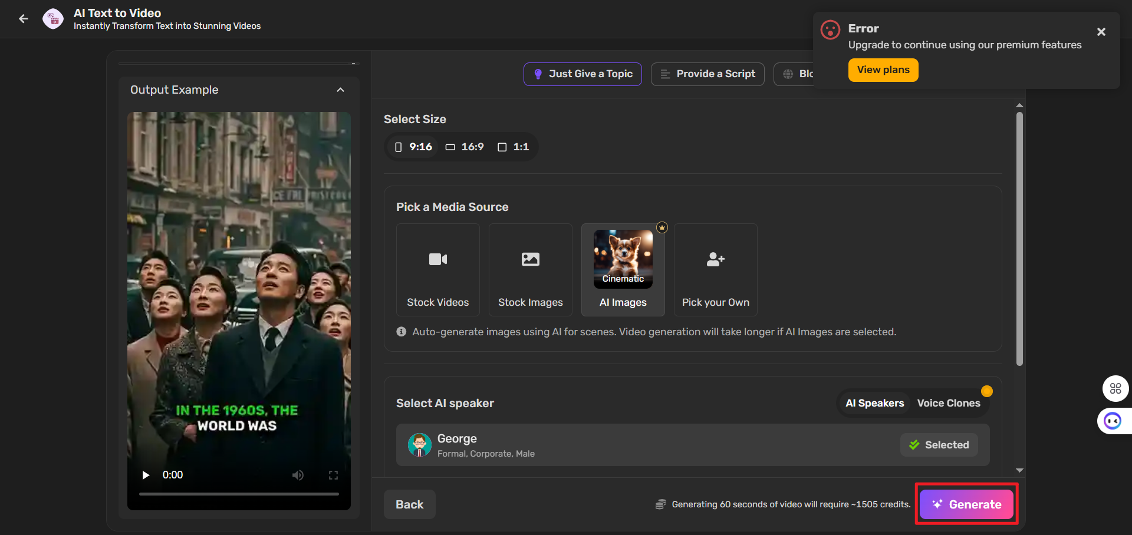Open example video in fullscreen
Screen dimensions: 1132x535
click(x=333, y=475)
